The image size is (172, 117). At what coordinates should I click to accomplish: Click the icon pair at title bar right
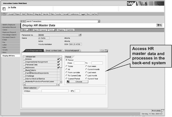tap(159, 25)
